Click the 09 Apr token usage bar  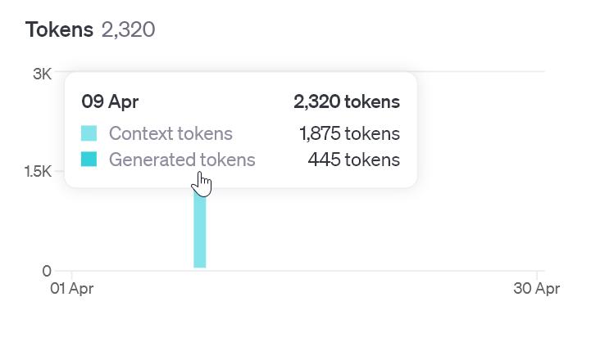200,227
